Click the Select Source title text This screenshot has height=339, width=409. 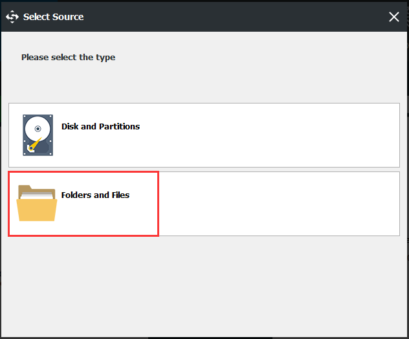click(x=54, y=17)
